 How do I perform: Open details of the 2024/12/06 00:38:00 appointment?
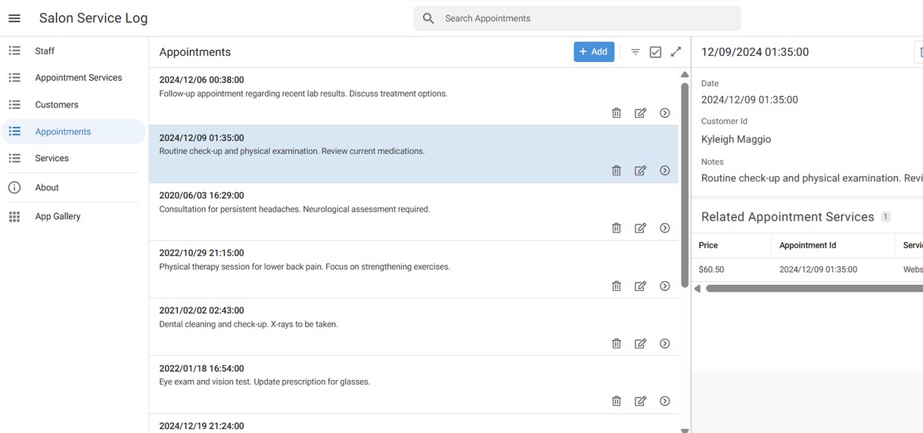tap(665, 113)
